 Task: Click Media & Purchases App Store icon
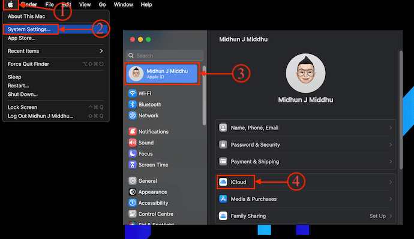223,199
